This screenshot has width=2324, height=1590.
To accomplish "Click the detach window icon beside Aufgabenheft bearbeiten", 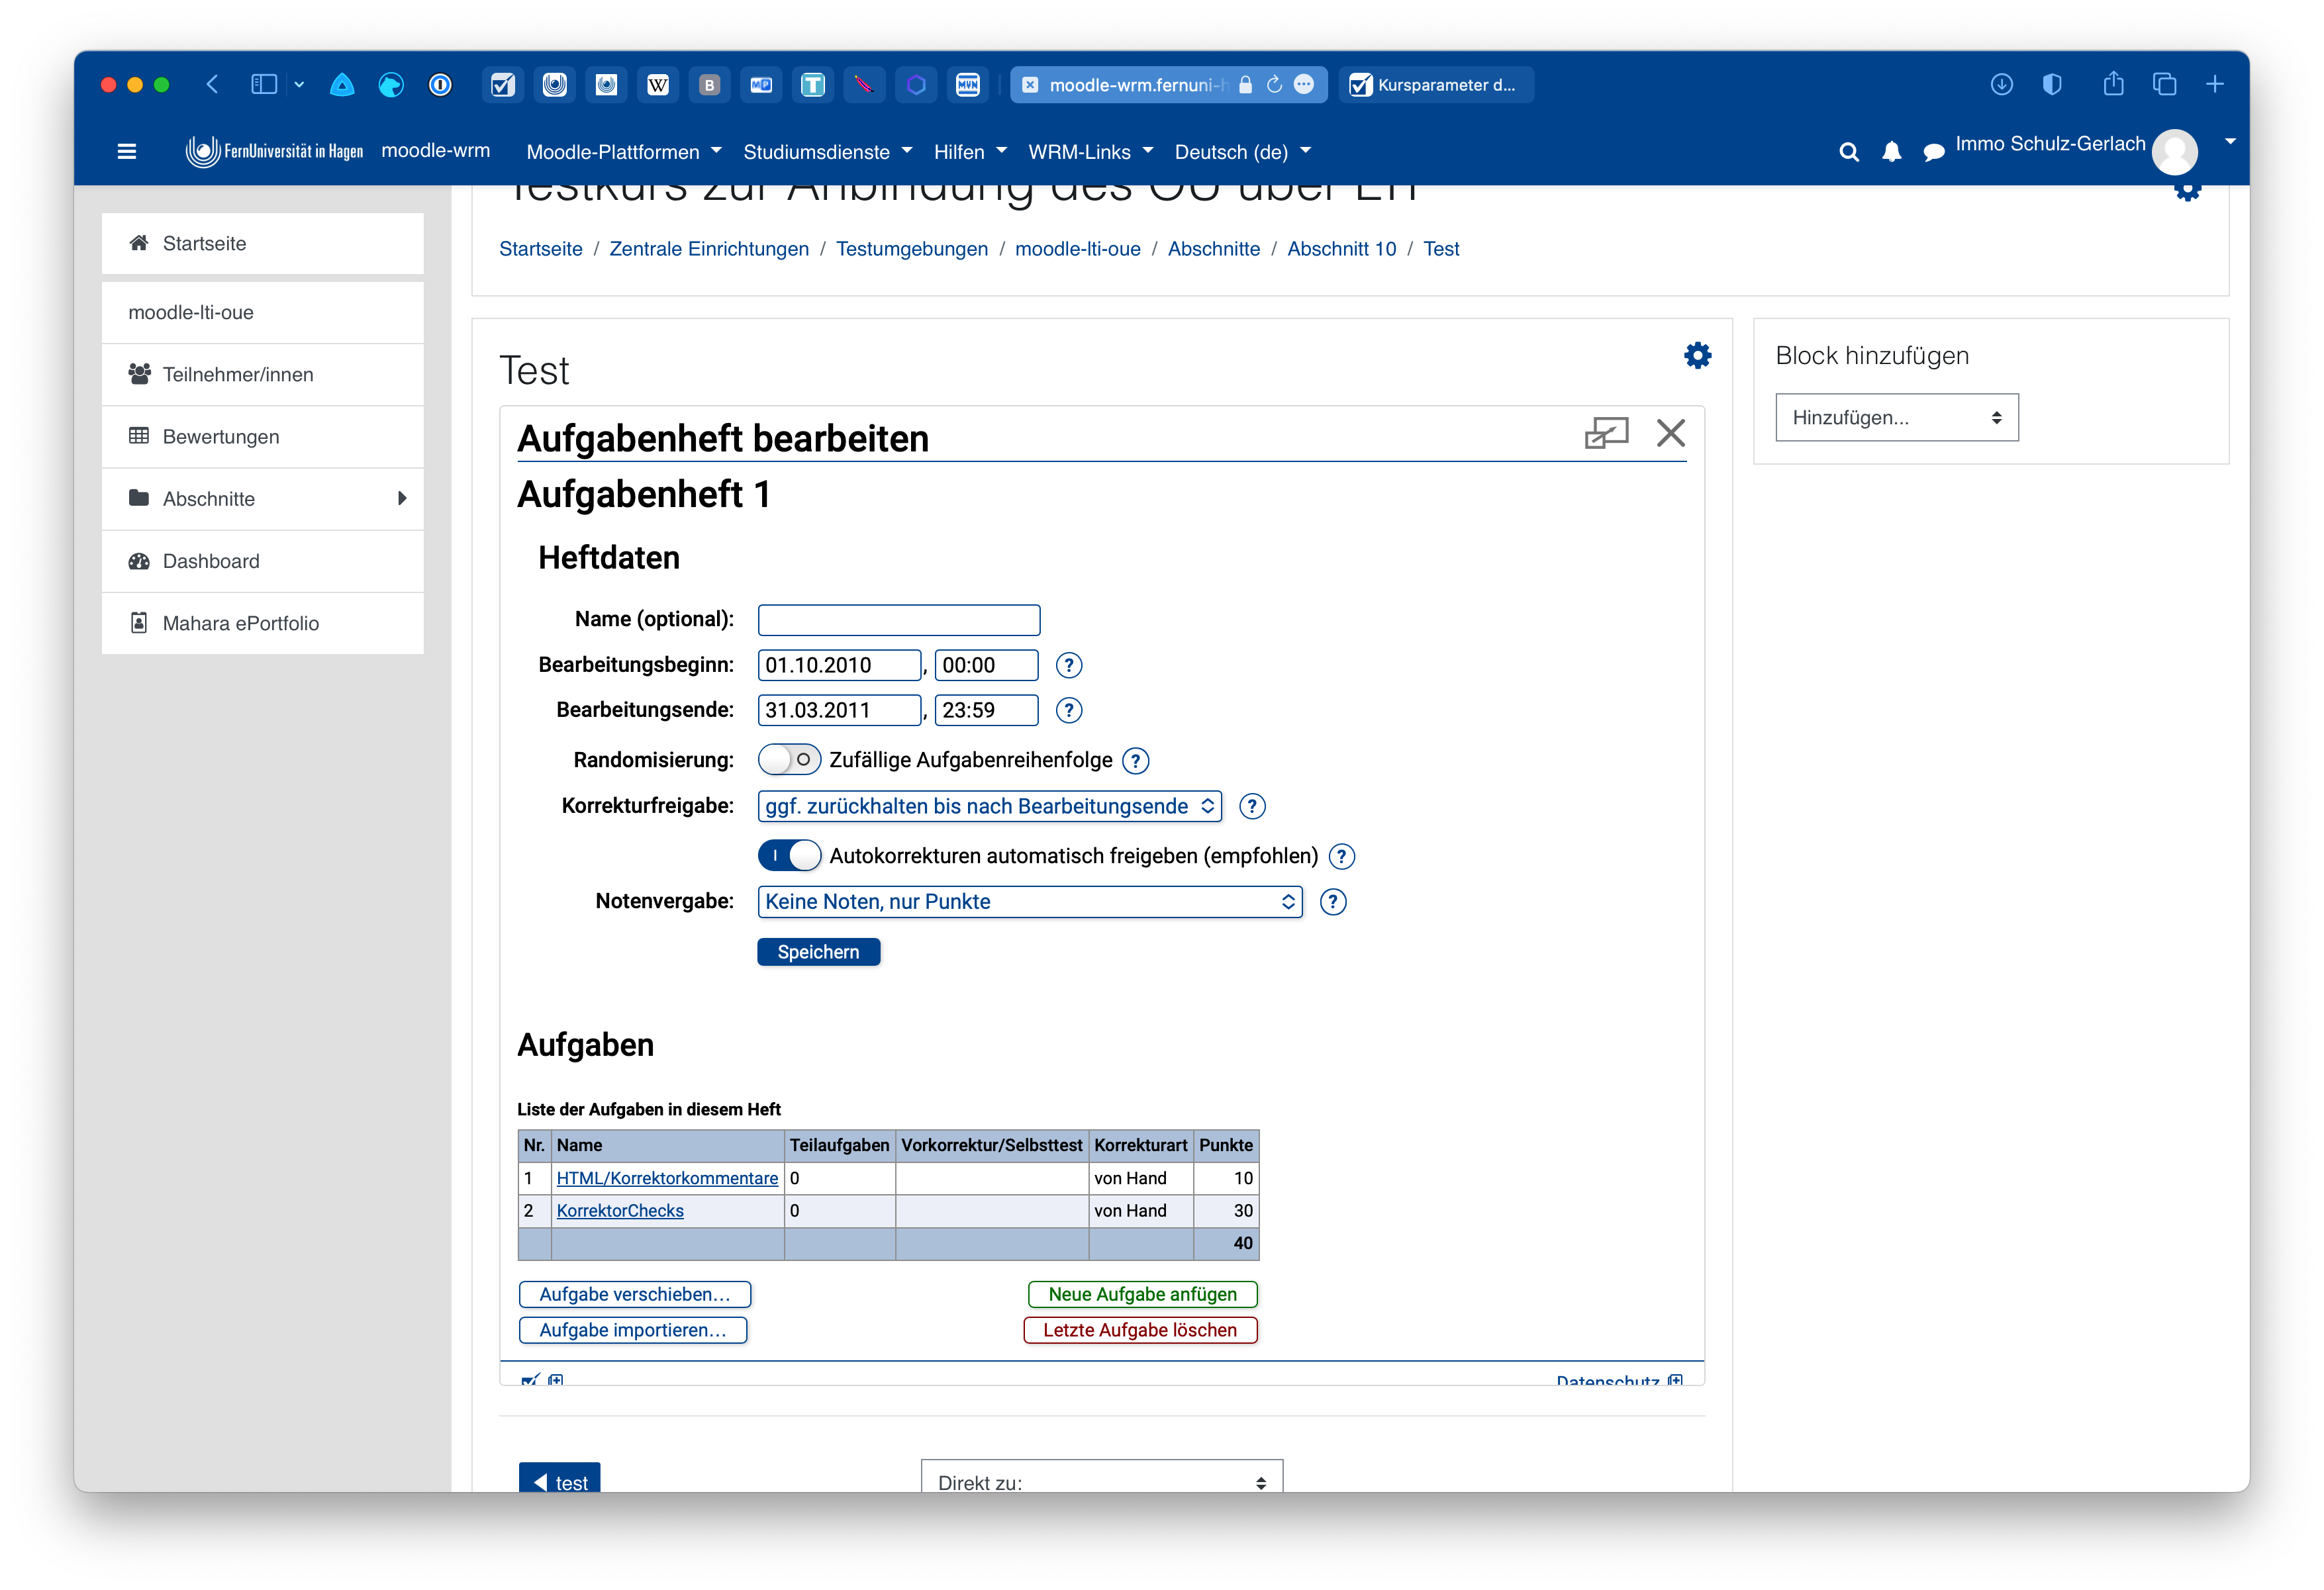I will point(1606,433).
